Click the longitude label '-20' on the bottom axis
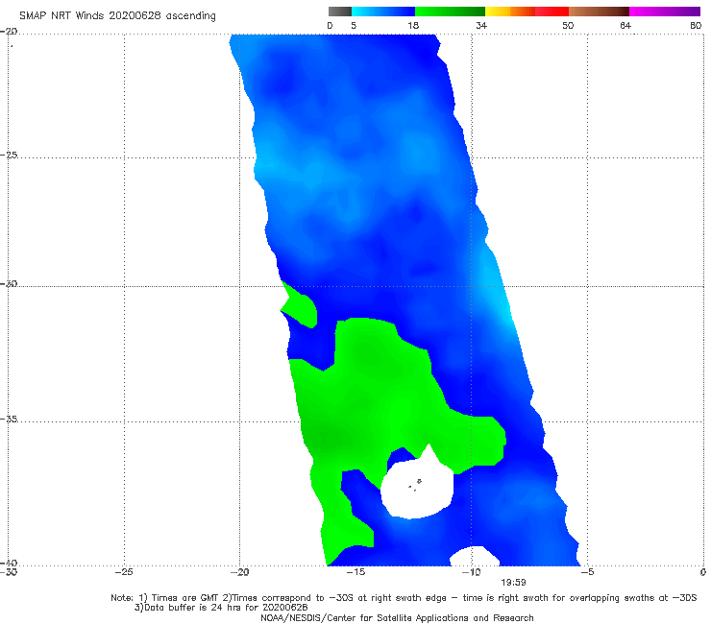 (x=239, y=572)
